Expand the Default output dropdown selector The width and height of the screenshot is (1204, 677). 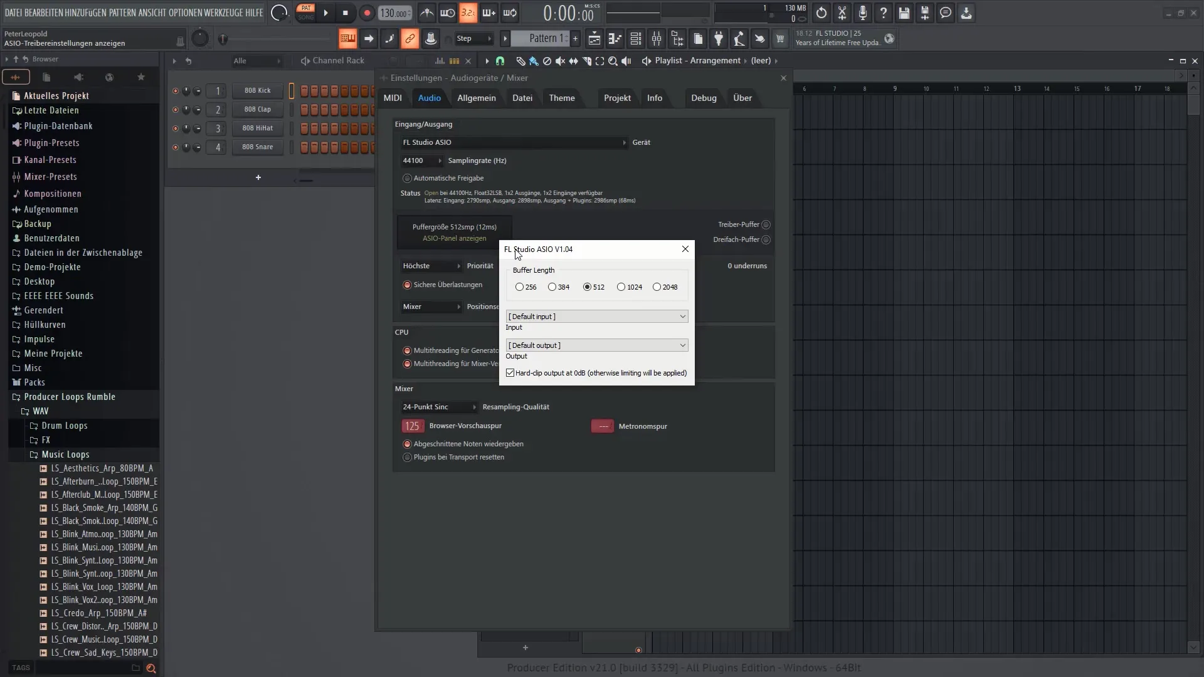[x=682, y=345]
